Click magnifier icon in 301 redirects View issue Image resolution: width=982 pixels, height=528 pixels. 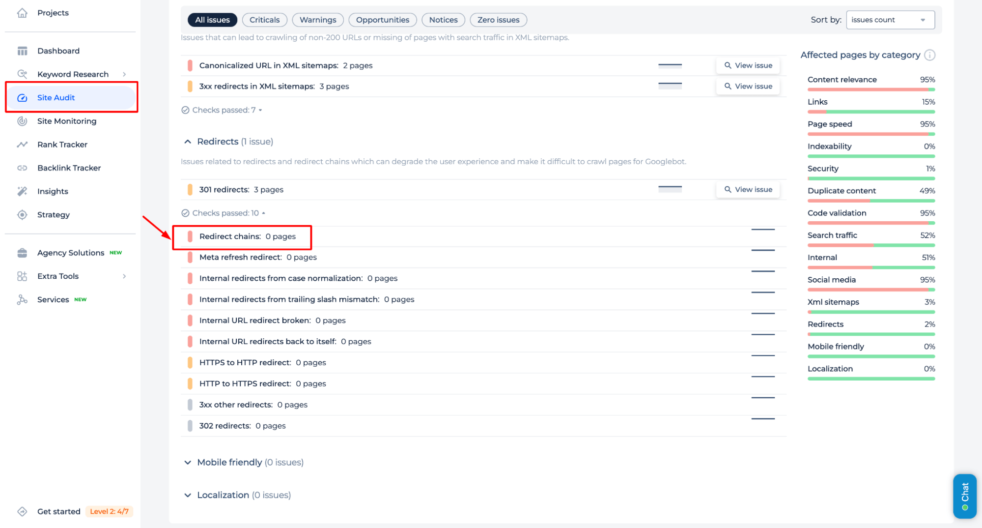pos(728,189)
